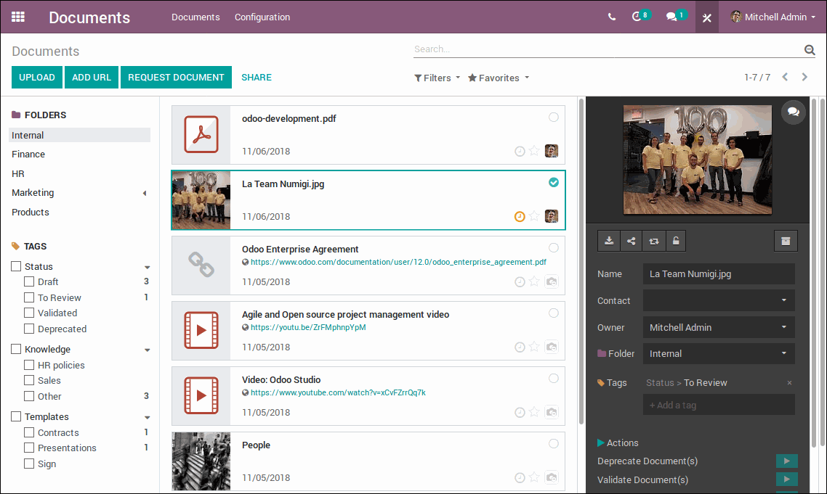Click the REQUEST DOCUMENT button
Image resolution: width=827 pixels, height=494 pixels.
[176, 78]
